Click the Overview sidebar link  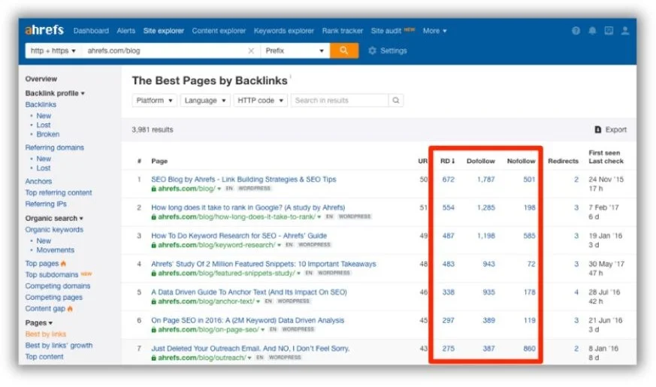click(41, 79)
